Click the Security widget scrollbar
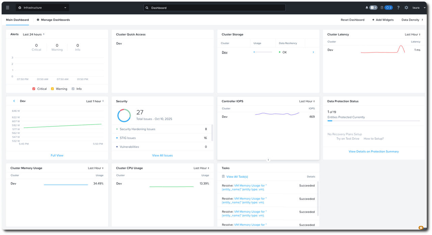Viewport: 432px width, 235px height. (212, 133)
